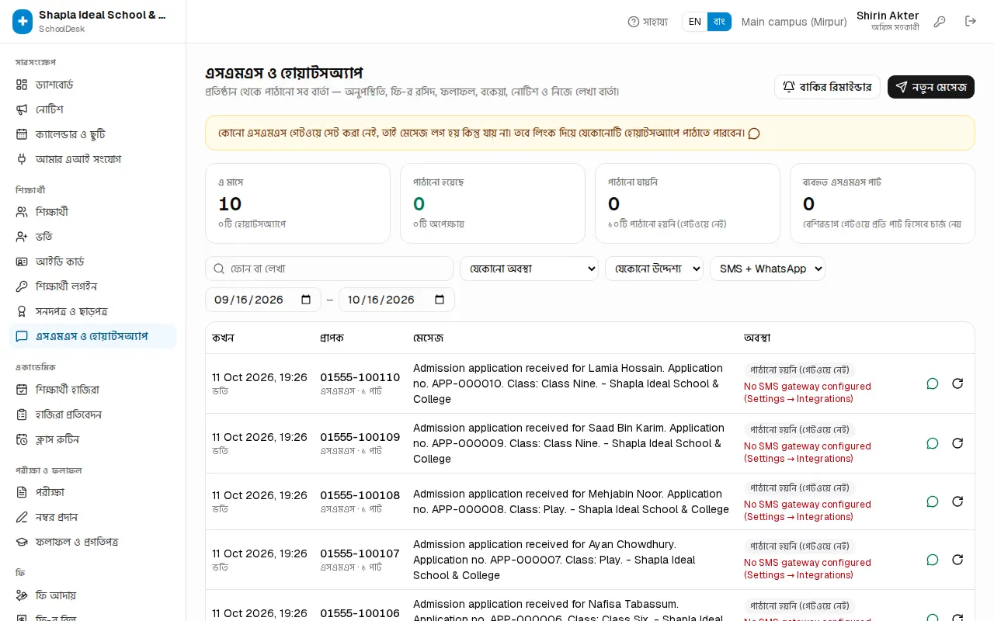Click the logout icon in the top bar
Image resolution: width=994 pixels, height=621 pixels.
[x=971, y=22]
